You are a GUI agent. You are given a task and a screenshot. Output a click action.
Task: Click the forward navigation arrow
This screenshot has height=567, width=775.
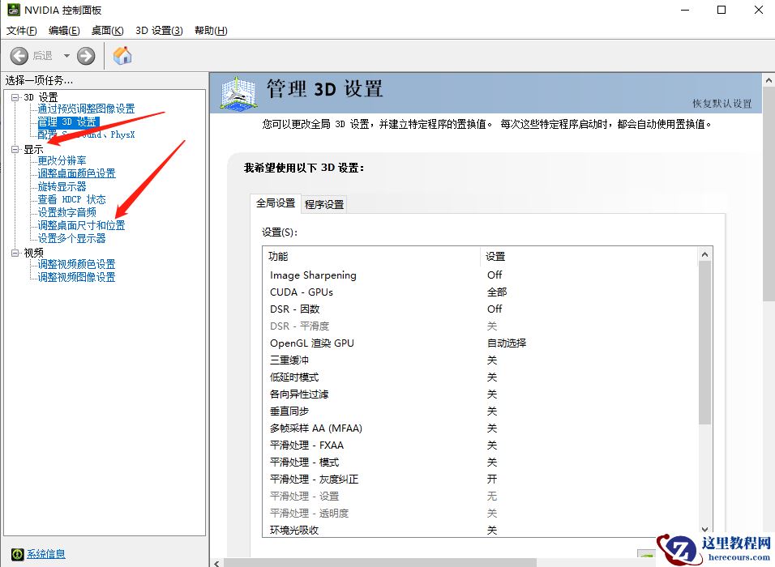pyautogui.click(x=86, y=56)
